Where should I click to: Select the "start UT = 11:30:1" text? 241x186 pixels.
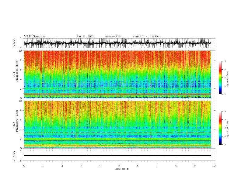[x=147, y=36]
